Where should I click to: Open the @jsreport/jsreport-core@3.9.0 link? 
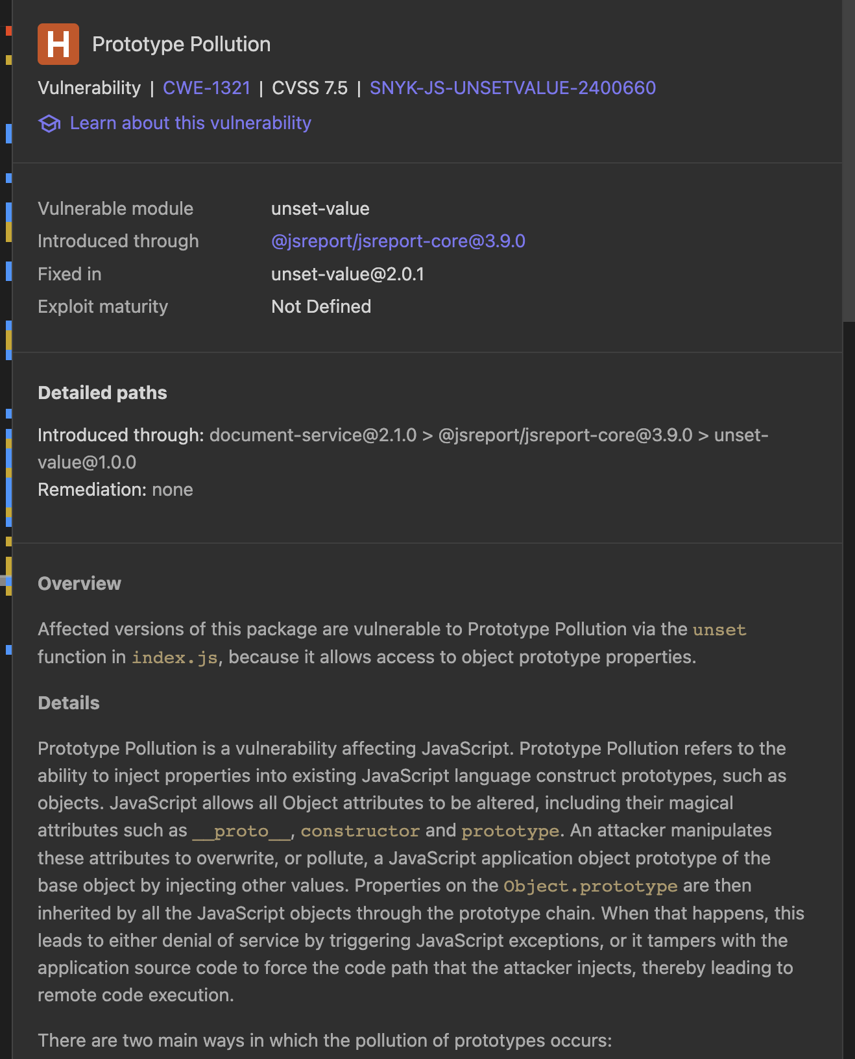398,241
